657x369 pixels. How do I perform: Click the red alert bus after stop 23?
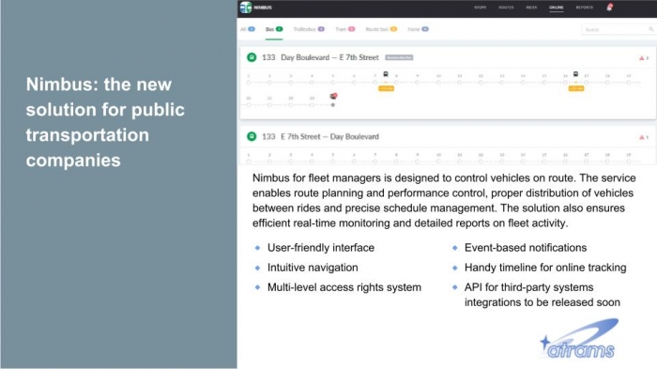333,97
